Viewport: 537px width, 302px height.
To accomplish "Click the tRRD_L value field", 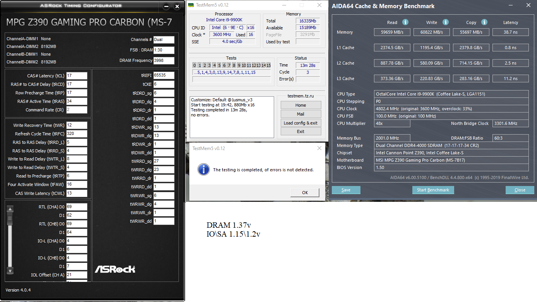I will [77, 142].
